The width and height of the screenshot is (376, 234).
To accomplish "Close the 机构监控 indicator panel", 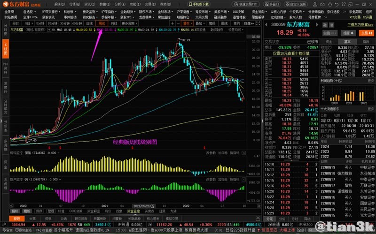I will tap(243, 153).
